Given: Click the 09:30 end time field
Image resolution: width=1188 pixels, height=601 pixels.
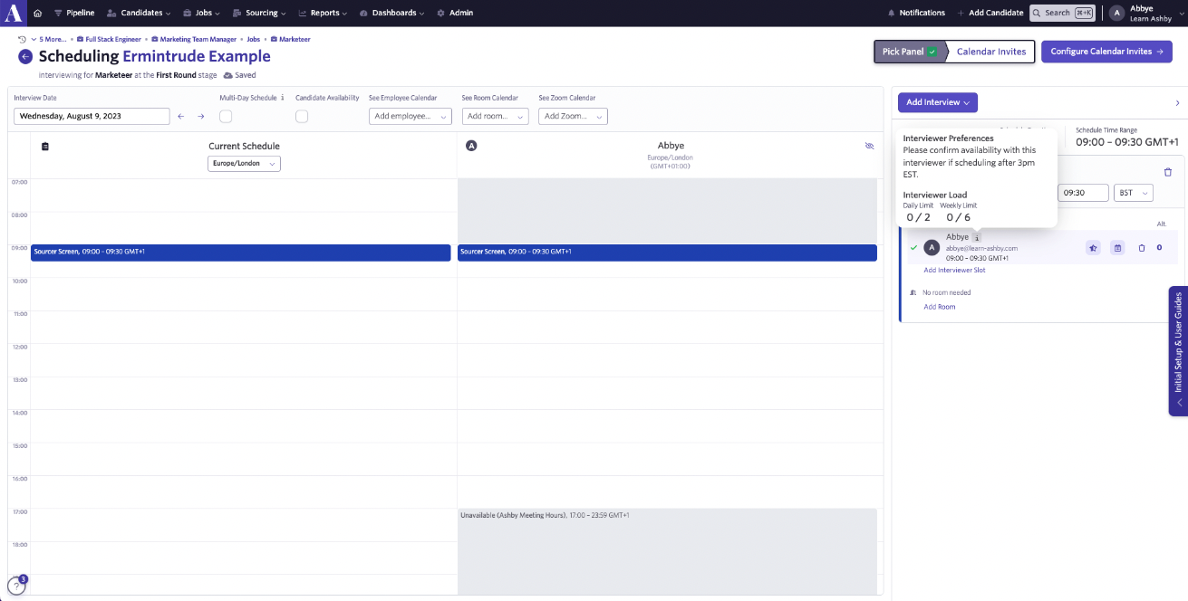Looking at the screenshot, I should 1084,193.
